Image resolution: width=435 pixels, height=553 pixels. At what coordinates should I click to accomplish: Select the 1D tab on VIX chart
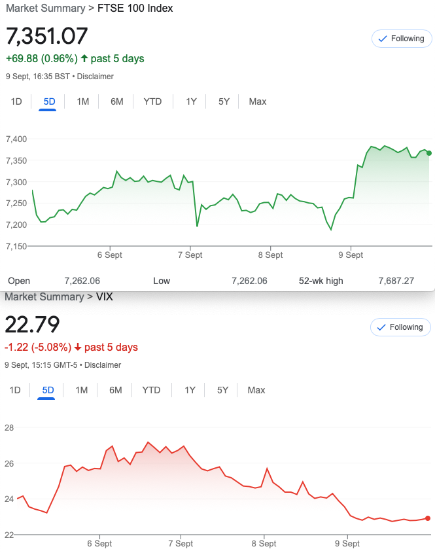(16, 390)
